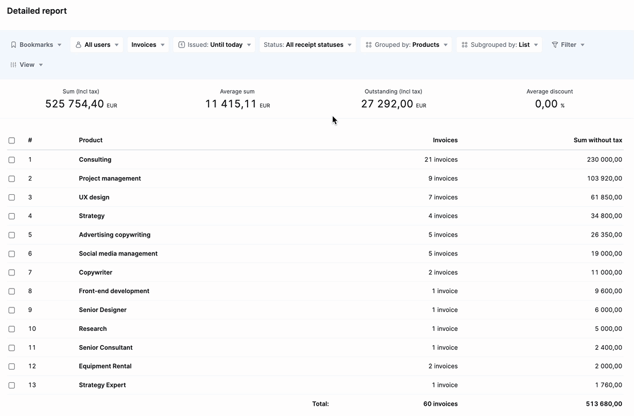This screenshot has width=634, height=416.
Task: Expand the Grouped by: Products dropdown arrow
Action: (445, 45)
